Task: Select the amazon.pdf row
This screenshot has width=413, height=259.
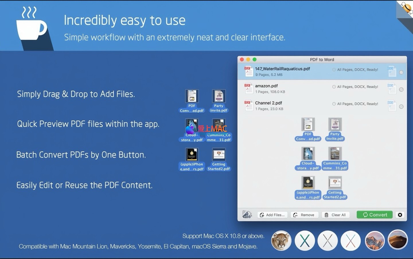Action: tap(287, 89)
